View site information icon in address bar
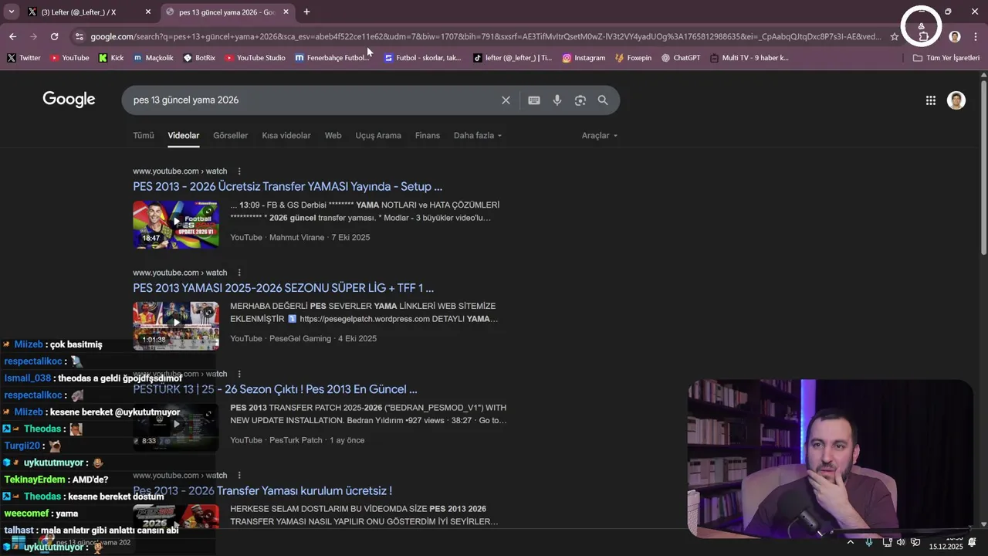The width and height of the screenshot is (988, 556). (x=79, y=36)
